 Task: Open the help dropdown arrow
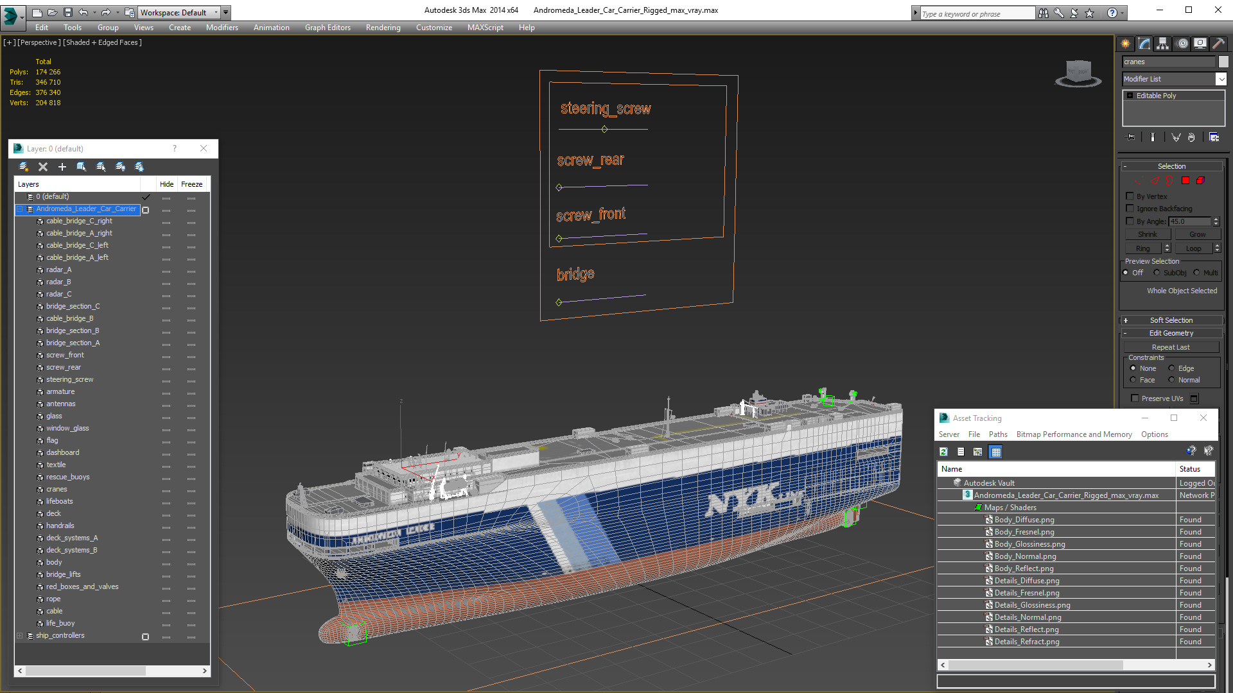pyautogui.click(x=1123, y=13)
